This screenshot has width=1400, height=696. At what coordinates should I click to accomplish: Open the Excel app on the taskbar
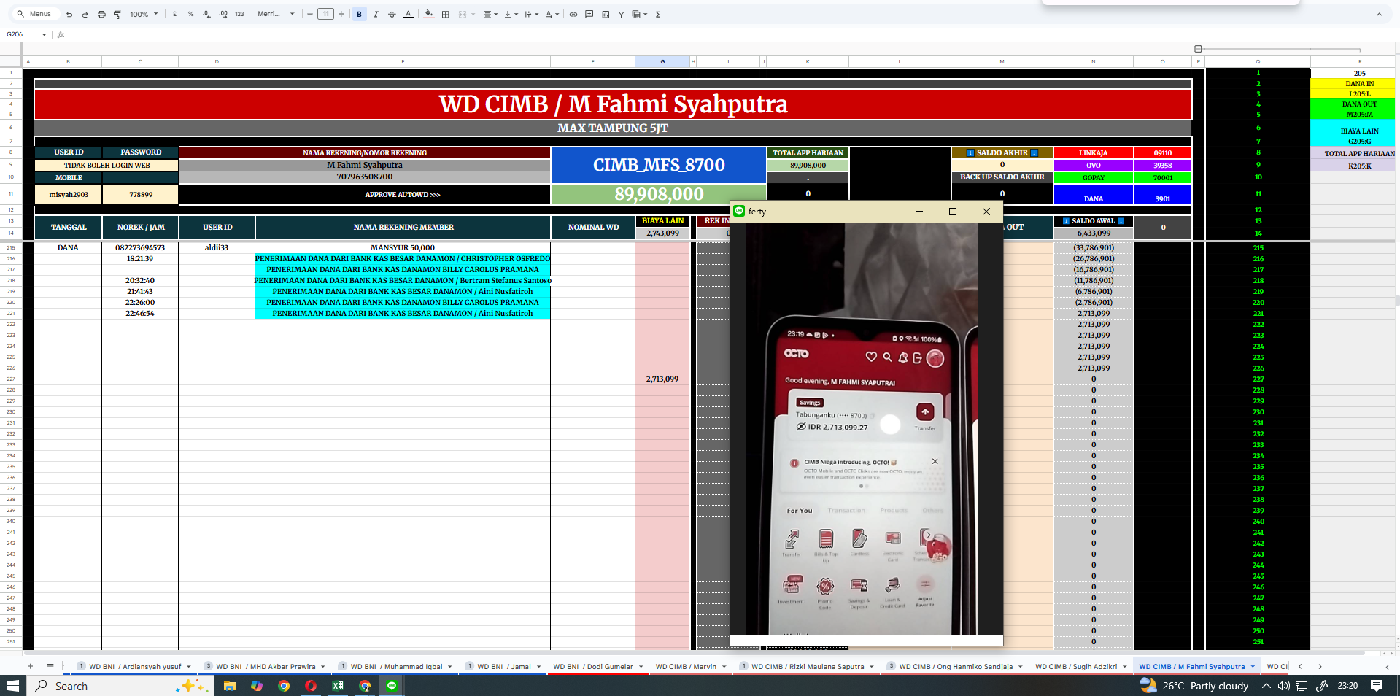(x=338, y=686)
